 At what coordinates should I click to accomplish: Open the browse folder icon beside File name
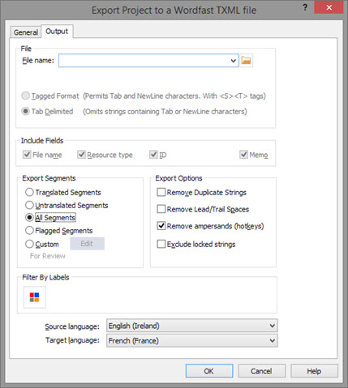(x=246, y=60)
